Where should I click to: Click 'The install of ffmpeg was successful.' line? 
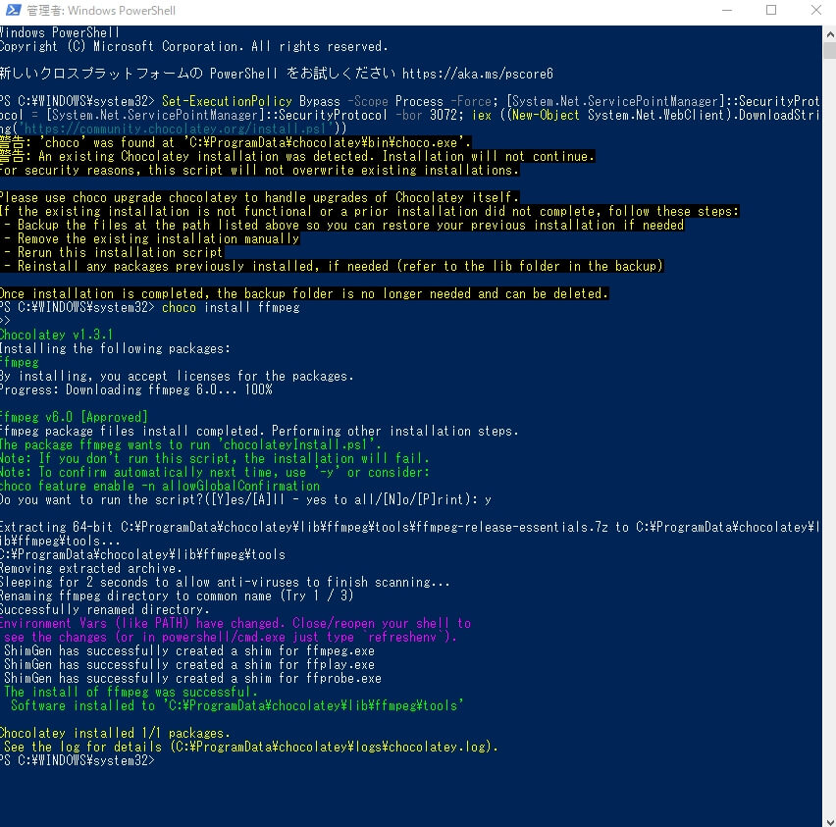point(131,692)
